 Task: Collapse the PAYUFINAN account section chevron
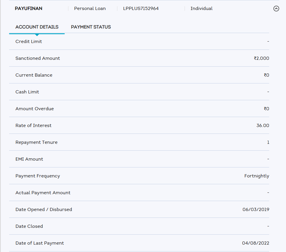[276, 9]
